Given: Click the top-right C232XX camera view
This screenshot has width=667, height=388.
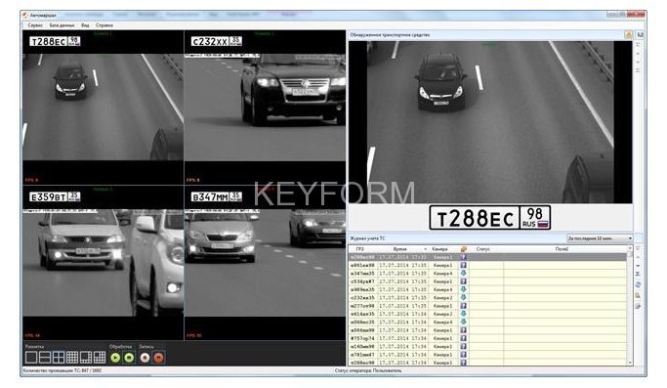Looking at the screenshot, I should (x=265, y=108).
